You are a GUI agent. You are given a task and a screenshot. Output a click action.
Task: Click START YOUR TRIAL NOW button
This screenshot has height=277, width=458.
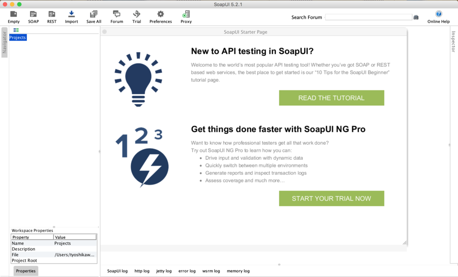331,198
